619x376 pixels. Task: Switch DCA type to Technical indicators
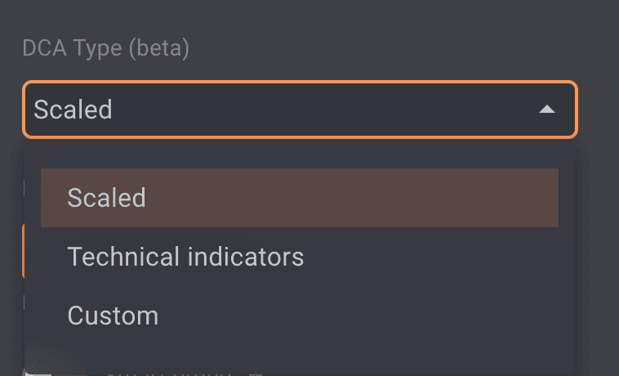point(186,257)
